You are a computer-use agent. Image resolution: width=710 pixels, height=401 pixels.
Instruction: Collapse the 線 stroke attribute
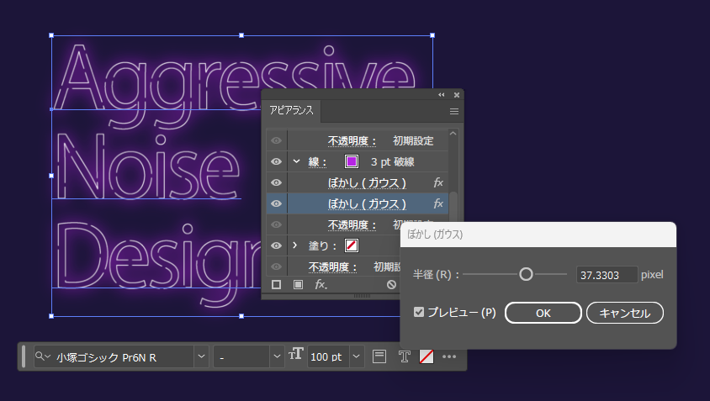click(296, 162)
